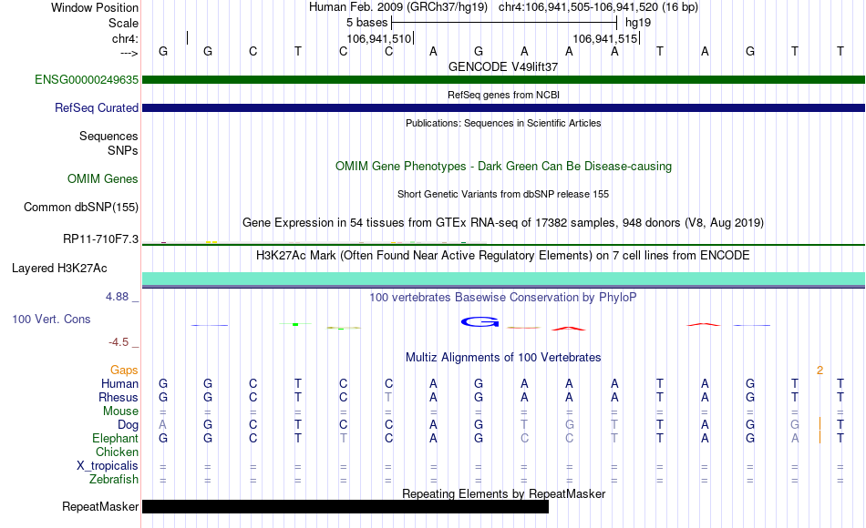This screenshot has width=866, height=528.
Task: Click the hg19 label beside scale bar
Action: point(638,23)
